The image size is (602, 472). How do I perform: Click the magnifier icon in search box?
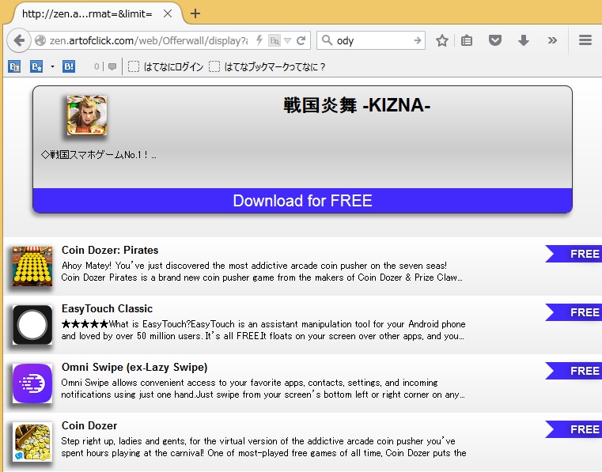tap(327, 40)
